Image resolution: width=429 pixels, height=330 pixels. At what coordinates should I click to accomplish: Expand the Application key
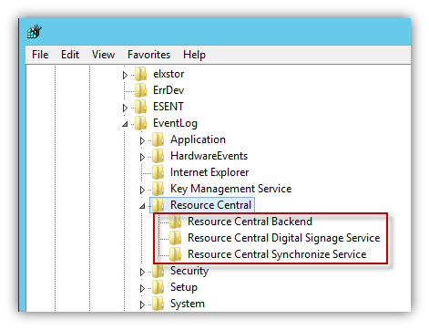(142, 140)
